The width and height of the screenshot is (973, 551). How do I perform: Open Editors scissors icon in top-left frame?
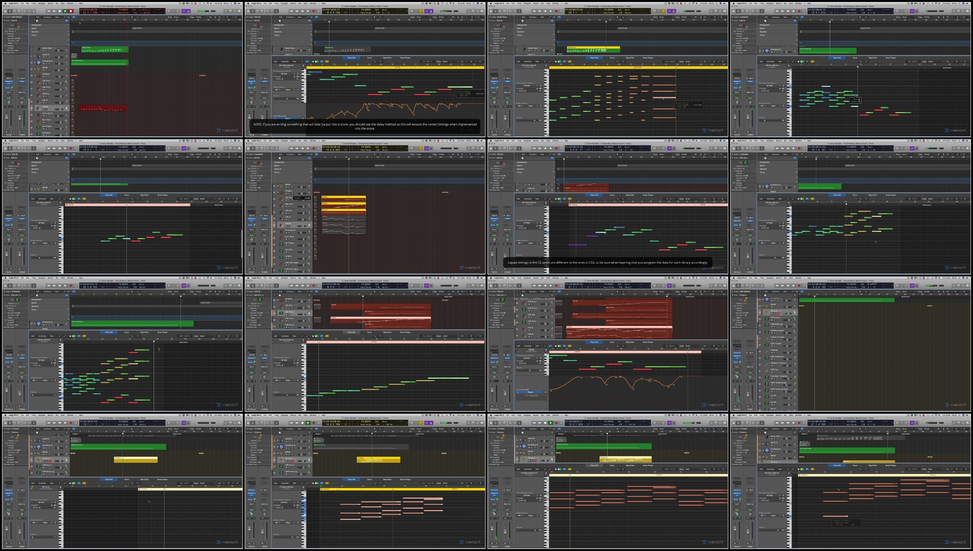34,11
